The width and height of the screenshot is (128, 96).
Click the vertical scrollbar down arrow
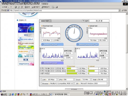tap(127, 89)
